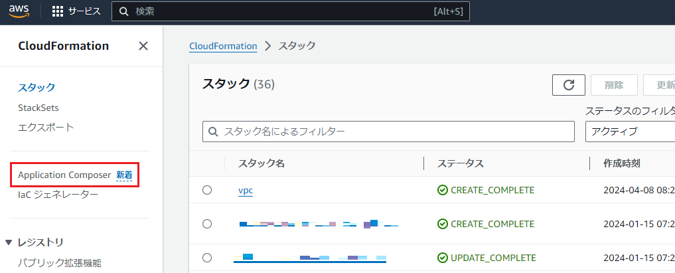Open the アクティブ status filter dropdown
Screen dimensions: 675x273
(630, 132)
